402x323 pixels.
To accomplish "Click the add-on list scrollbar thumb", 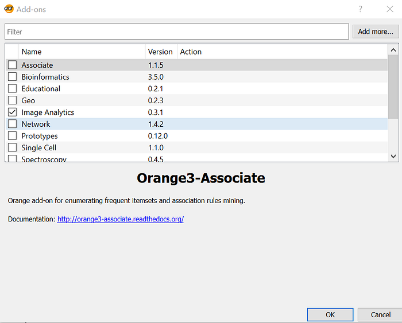I will click(393, 87).
